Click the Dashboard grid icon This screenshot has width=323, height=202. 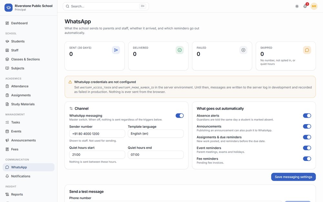click(7, 23)
